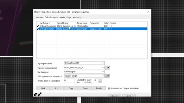The width and height of the screenshot is (184, 103).
Task: Open the Targets entities named dropdown
Action: pyautogui.click(x=103, y=68)
